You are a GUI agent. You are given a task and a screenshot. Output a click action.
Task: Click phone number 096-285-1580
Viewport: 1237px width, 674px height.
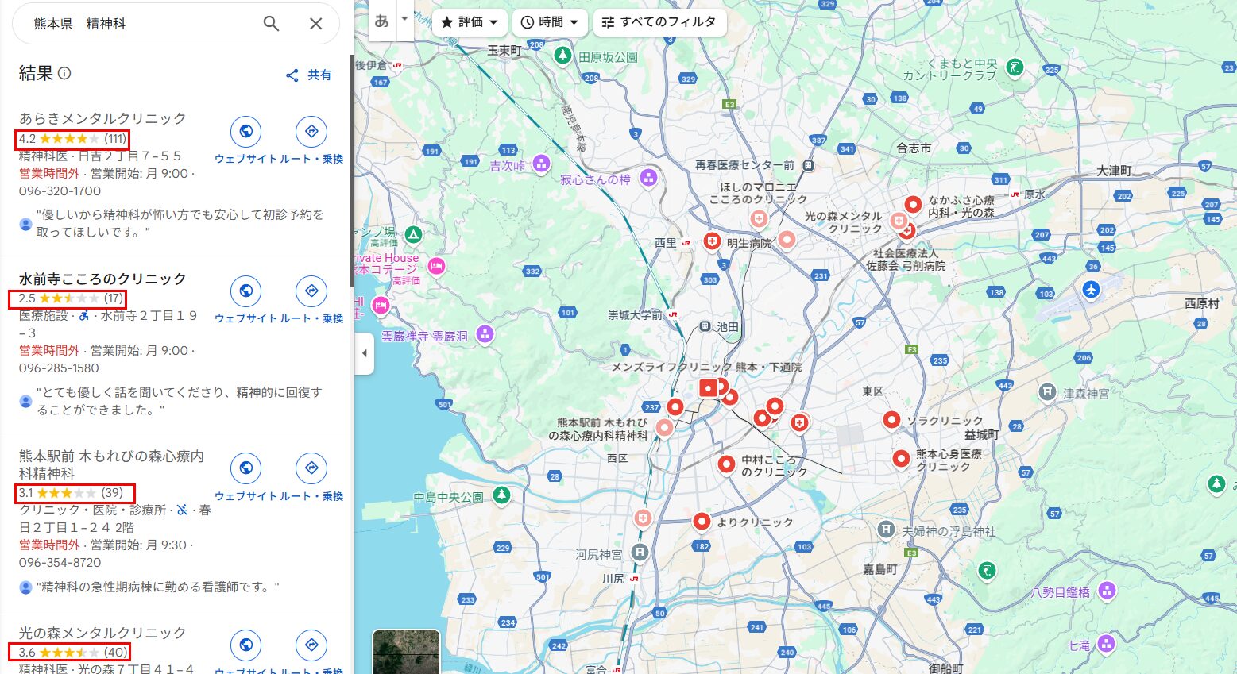coord(59,368)
